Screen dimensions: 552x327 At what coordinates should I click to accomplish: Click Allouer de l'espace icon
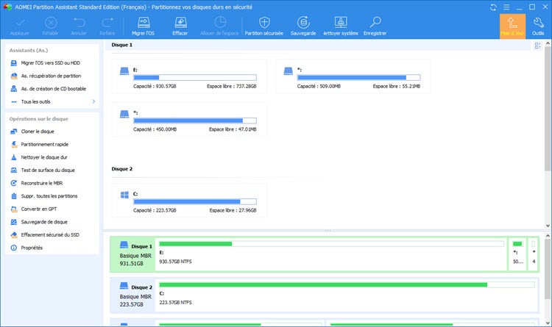tap(220, 23)
